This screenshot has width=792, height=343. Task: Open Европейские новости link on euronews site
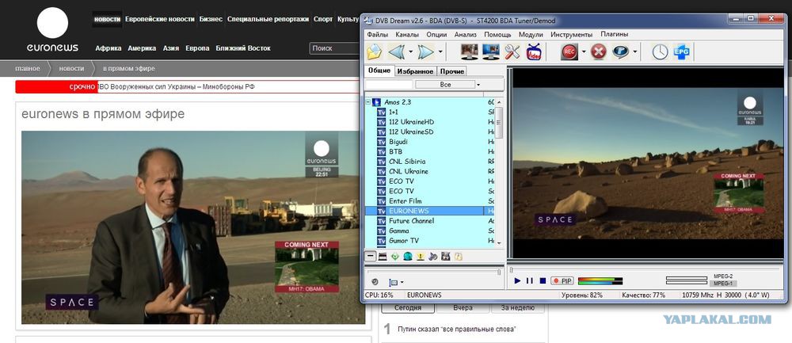click(x=160, y=19)
